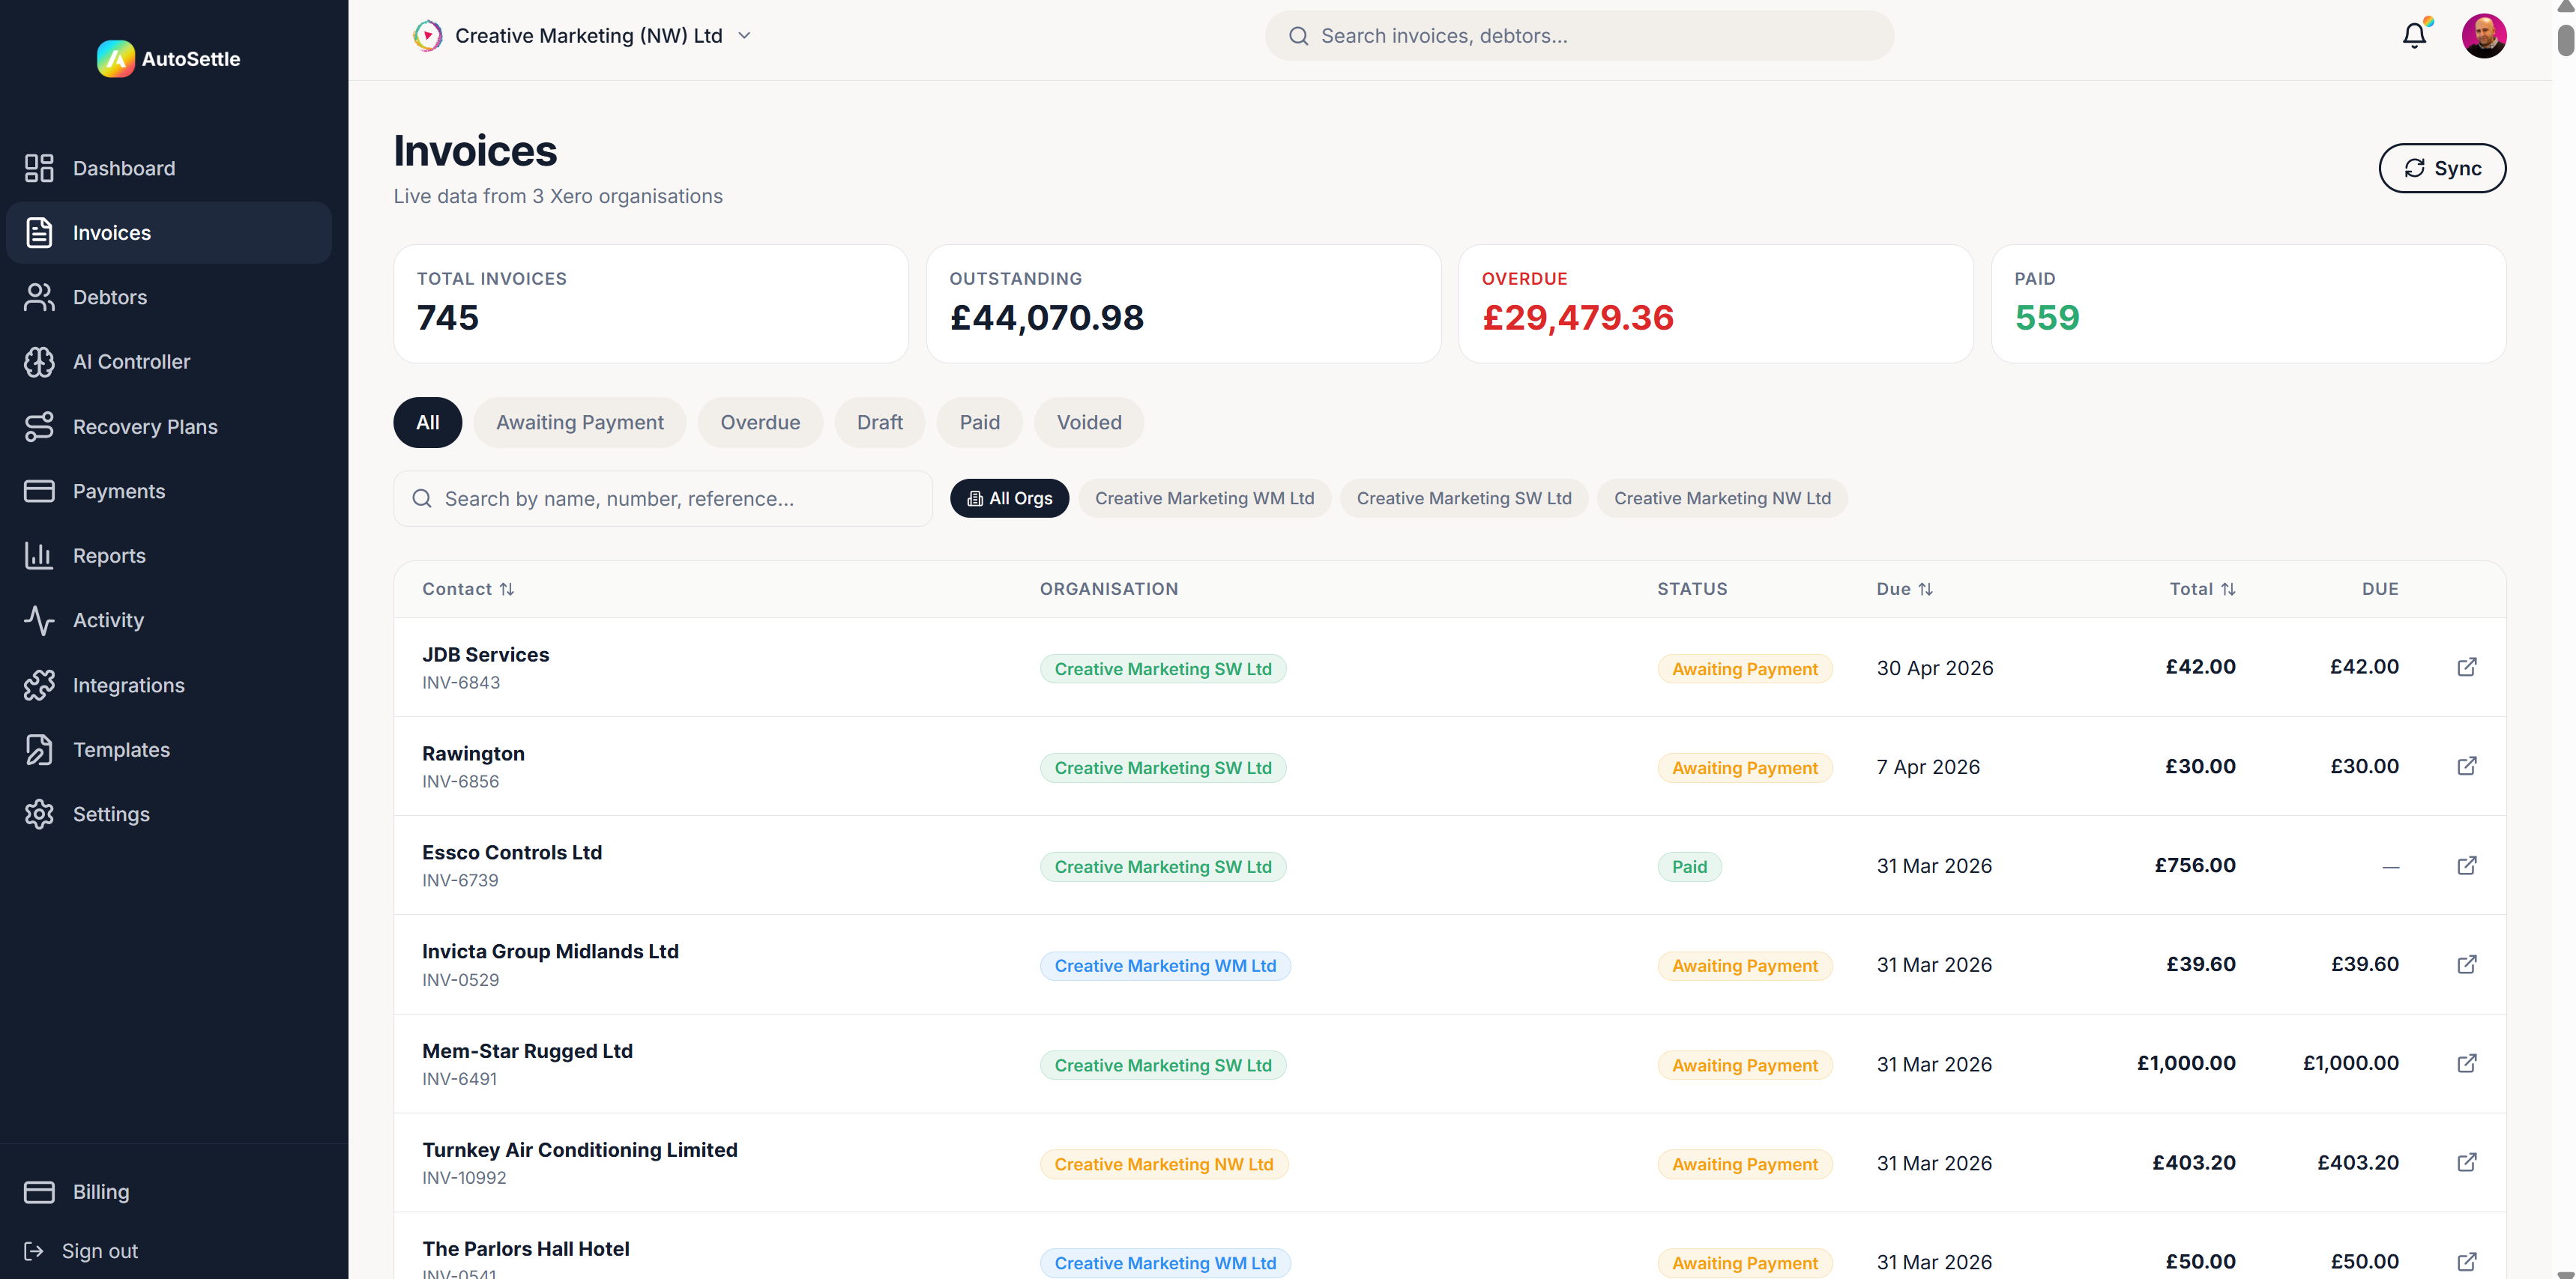Filter by Creative Marketing WM Ltd org
The height and width of the screenshot is (1279, 2576).
[x=1204, y=498]
